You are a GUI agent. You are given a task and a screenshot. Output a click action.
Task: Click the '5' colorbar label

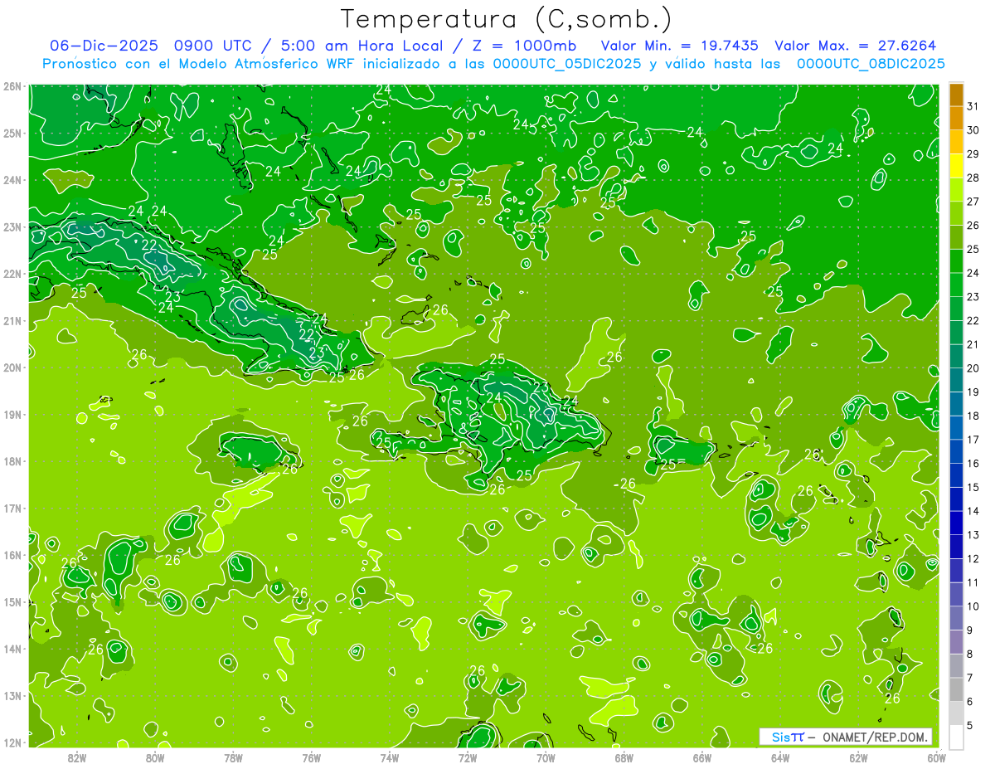[x=970, y=726]
